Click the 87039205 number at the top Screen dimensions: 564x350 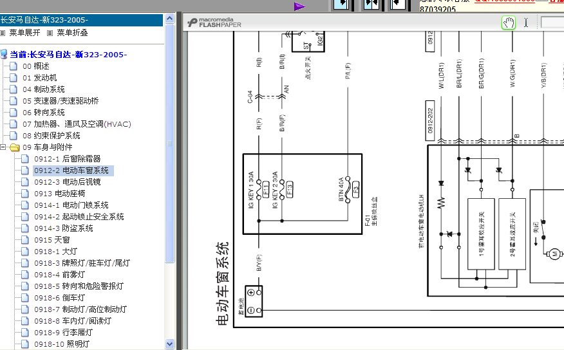[x=438, y=8]
